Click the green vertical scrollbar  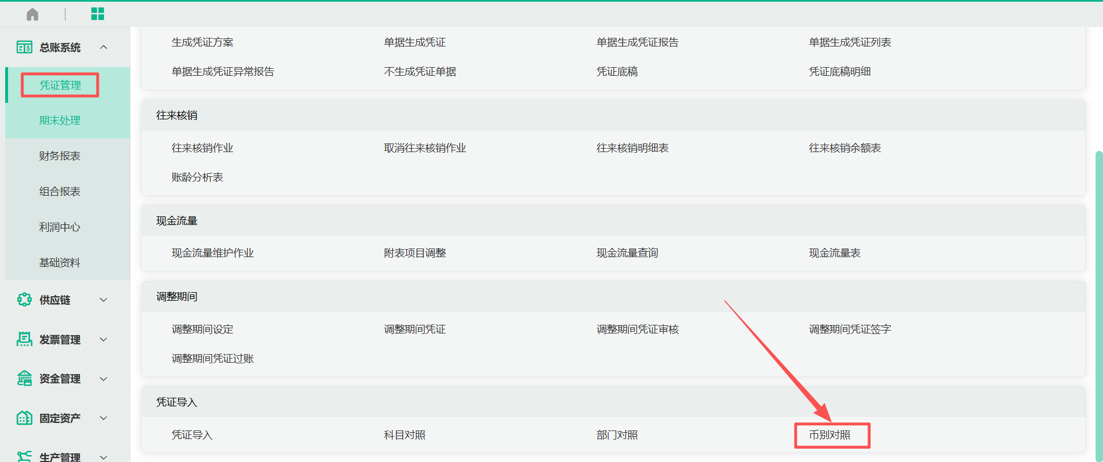pyautogui.click(x=1098, y=304)
